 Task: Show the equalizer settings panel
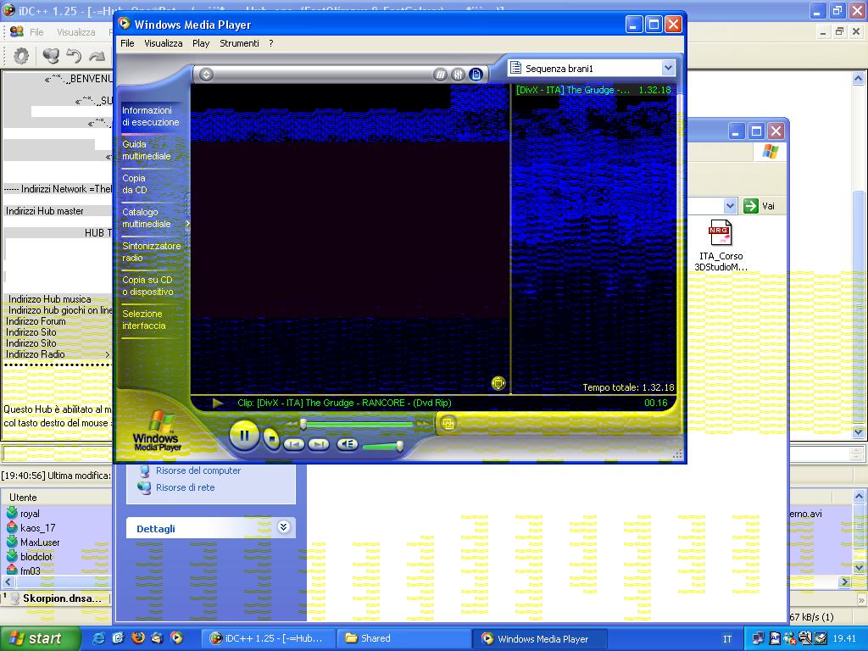tap(458, 75)
